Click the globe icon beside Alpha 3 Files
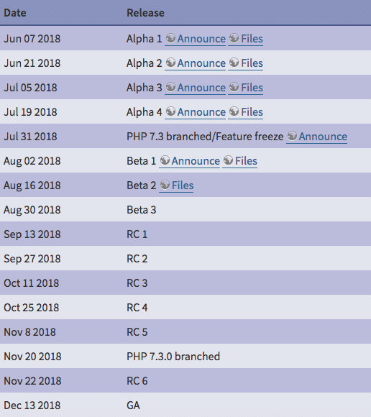This screenshot has height=417, width=371. [234, 87]
